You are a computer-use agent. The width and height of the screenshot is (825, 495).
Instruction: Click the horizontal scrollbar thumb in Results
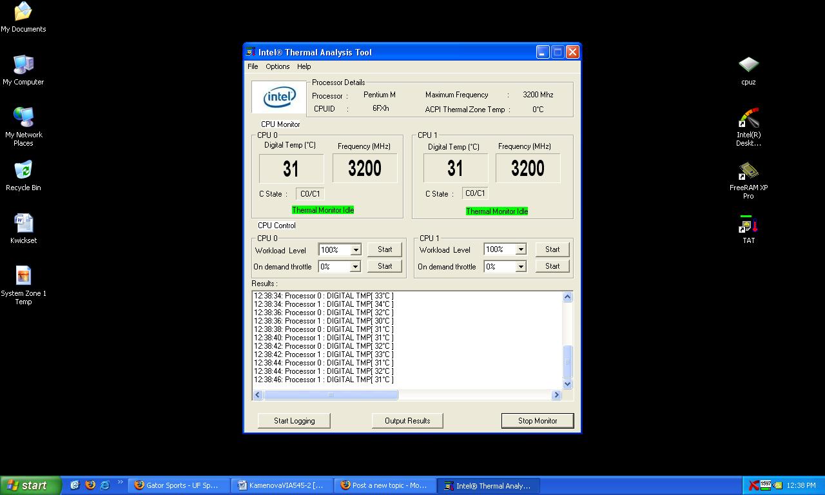coord(331,394)
